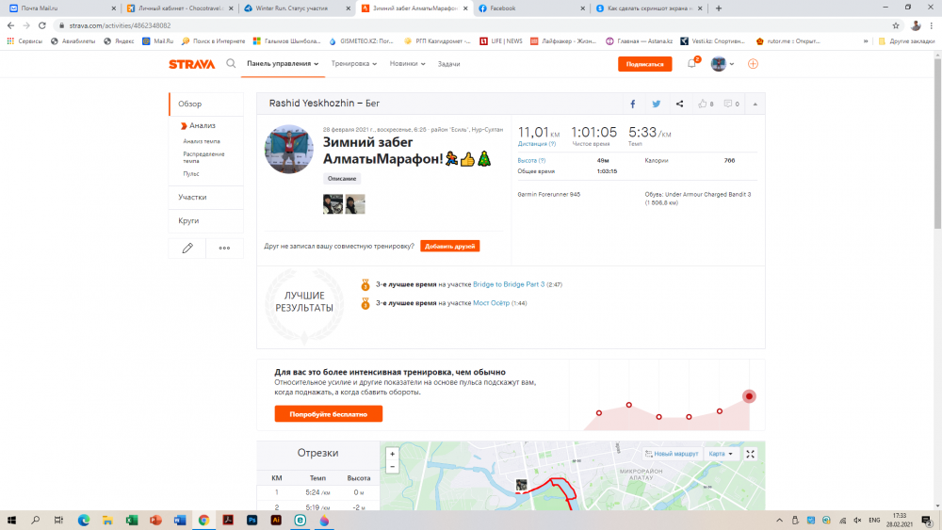Image resolution: width=942 pixels, height=530 pixels.
Task: Give kudos with the thumbs-up icon
Action: click(703, 104)
